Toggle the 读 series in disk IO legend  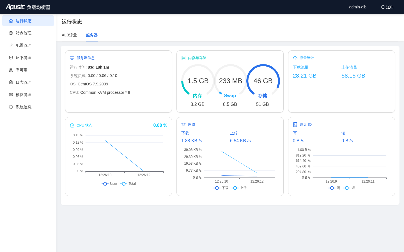pos(349,188)
